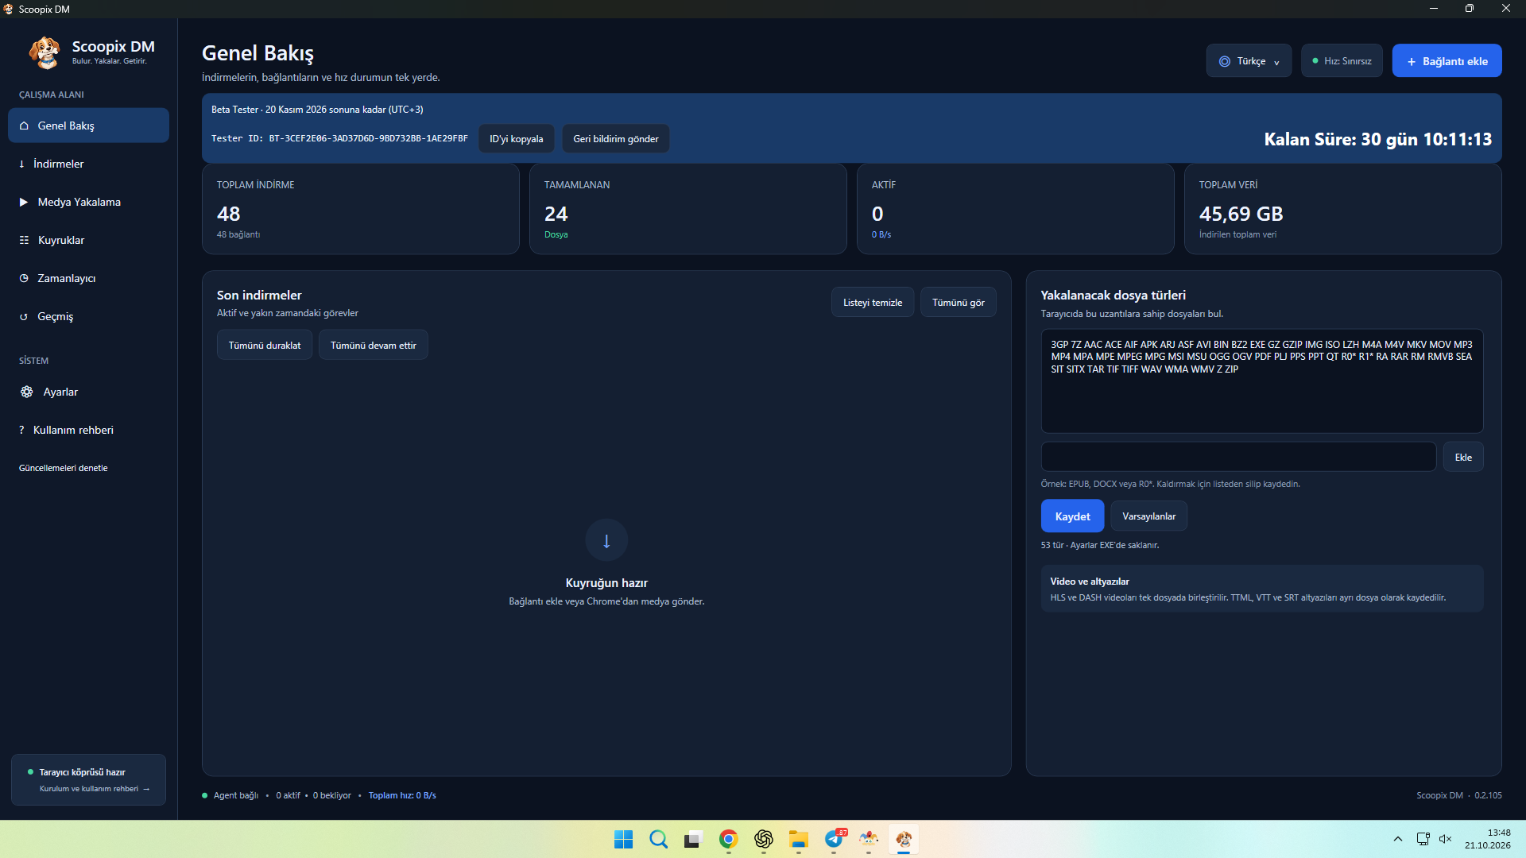Click the muted volume tray icon
The height and width of the screenshot is (858, 1526).
(x=1445, y=839)
